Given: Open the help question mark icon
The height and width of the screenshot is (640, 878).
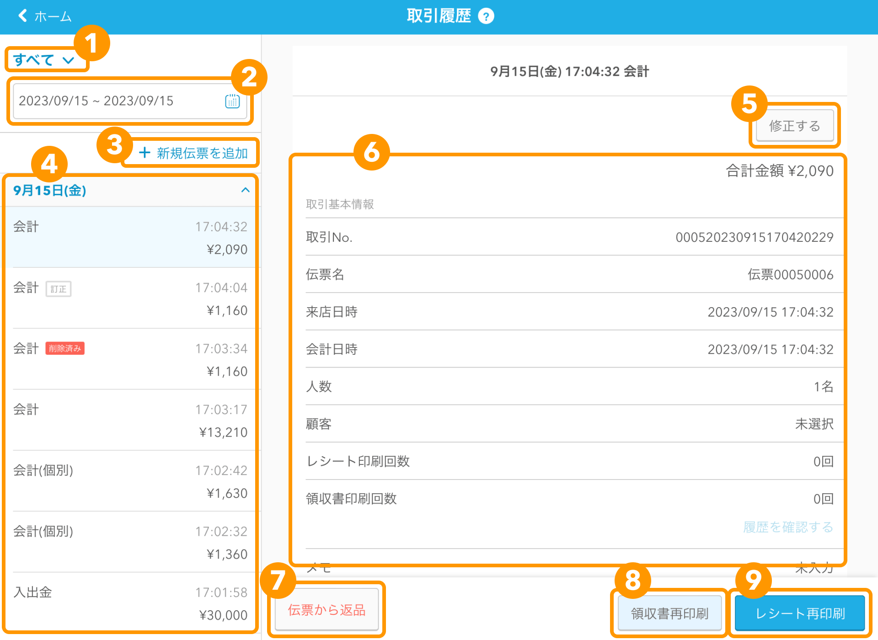Looking at the screenshot, I should click(x=486, y=16).
